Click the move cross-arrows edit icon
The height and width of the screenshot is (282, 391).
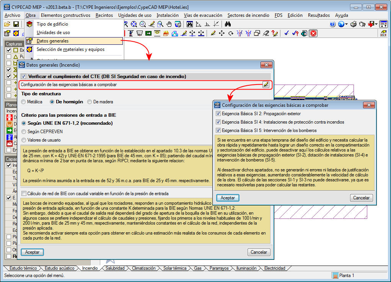point(222,33)
